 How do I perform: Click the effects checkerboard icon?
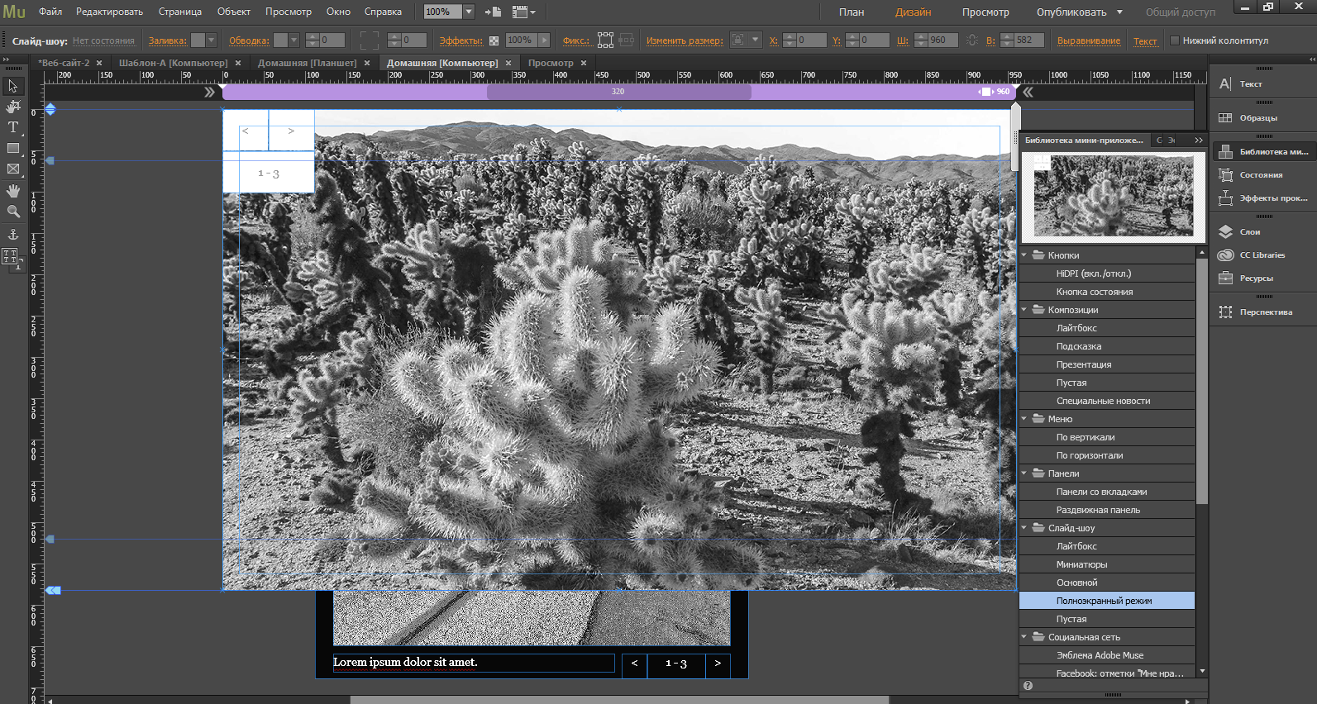click(494, 40)
